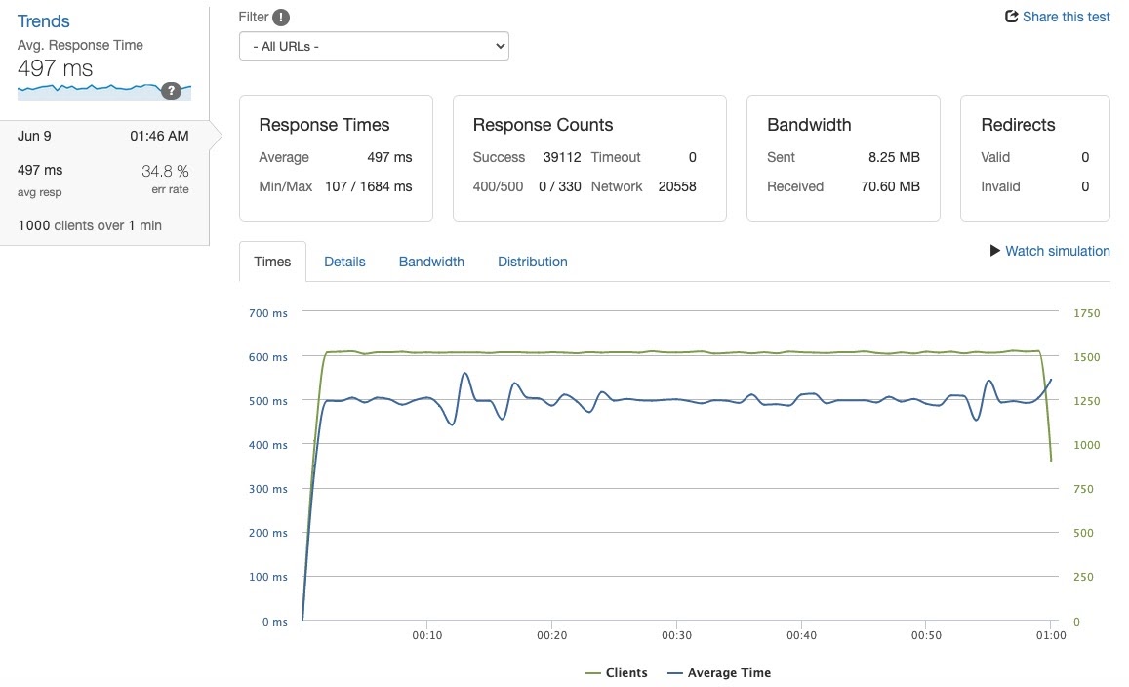
Task: Click the Redirects card title
Action: [1018, 125]
